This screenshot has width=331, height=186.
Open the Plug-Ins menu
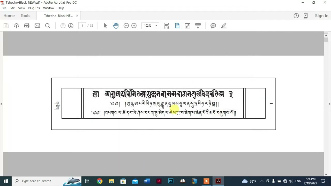tap(34, 8)
